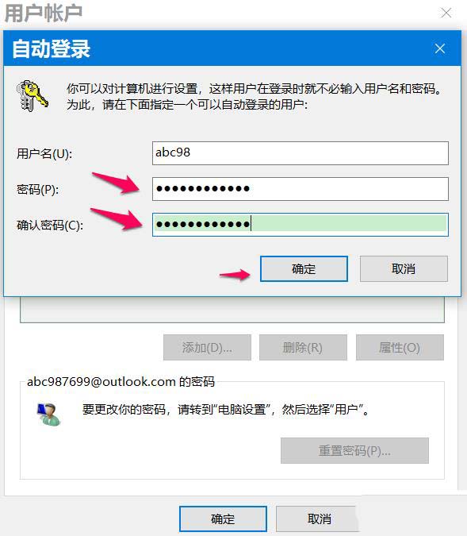Focus the 用户名 field containing abc98
467x536 pixels.
(300, 153)
